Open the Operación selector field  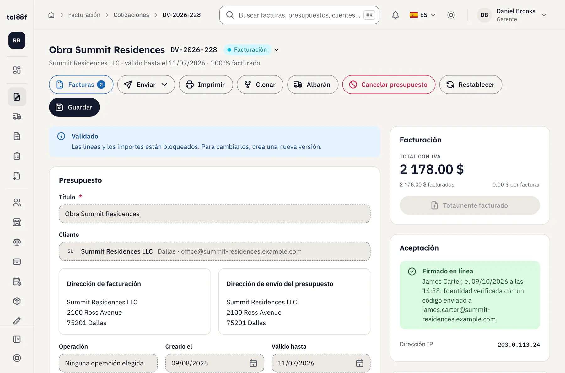(108, 363)
